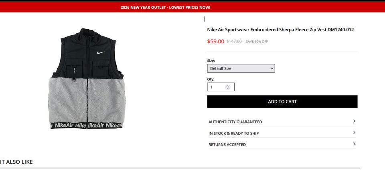The image size is (385, 172).
Task: Expand the AUTHENTICITY GUARANTEED section
Action: (x=282, y=122)
